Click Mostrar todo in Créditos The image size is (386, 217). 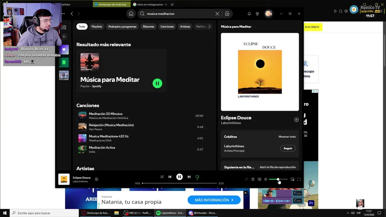pyautogui.click(x=287, y=137)
